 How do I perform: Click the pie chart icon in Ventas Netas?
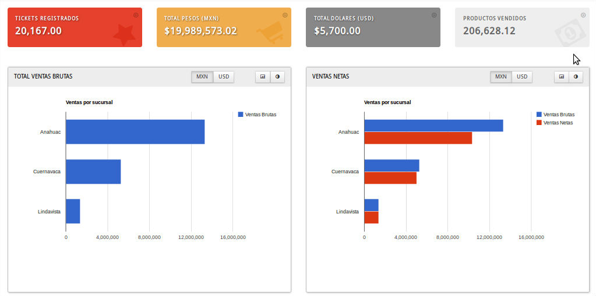pyautogui.click(x=576, y=77)
